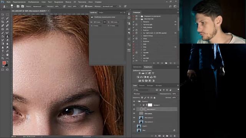Select the Hand tool
The height and width of the screenshot is (138, 246).
click(x=7, y=54)
